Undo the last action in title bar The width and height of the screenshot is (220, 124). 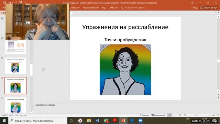pos(10,2)
